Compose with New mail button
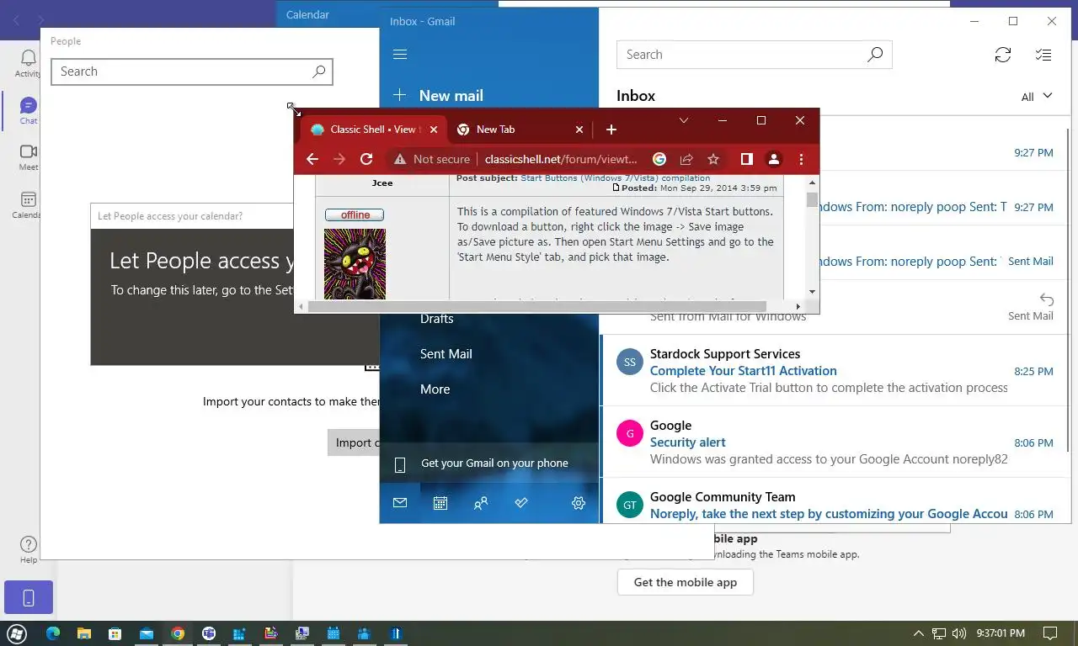Image resolution: width=1078 pixels, height=646 pixels. click(438, 95)
